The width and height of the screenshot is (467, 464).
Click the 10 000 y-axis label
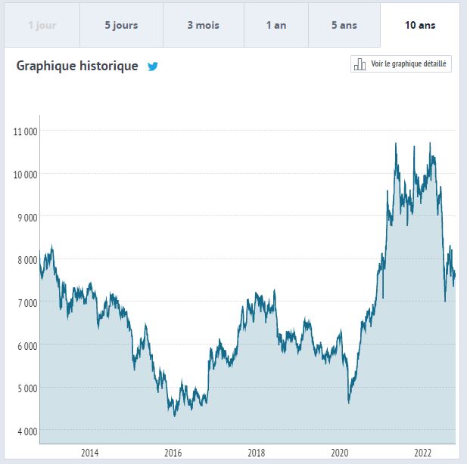[x=25, y=175]
